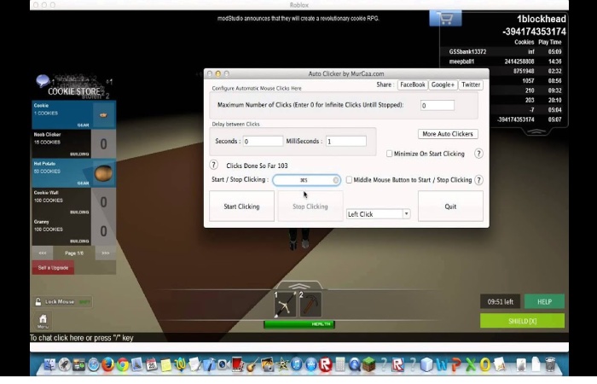This screenshot has height=384, width=597.
Task: Select the Cookie Wall store item
Action: [x=74, y=202]
